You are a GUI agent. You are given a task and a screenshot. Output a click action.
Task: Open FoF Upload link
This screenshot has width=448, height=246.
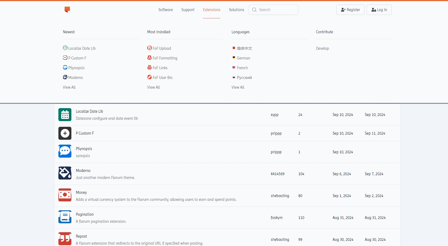point(162,48)
